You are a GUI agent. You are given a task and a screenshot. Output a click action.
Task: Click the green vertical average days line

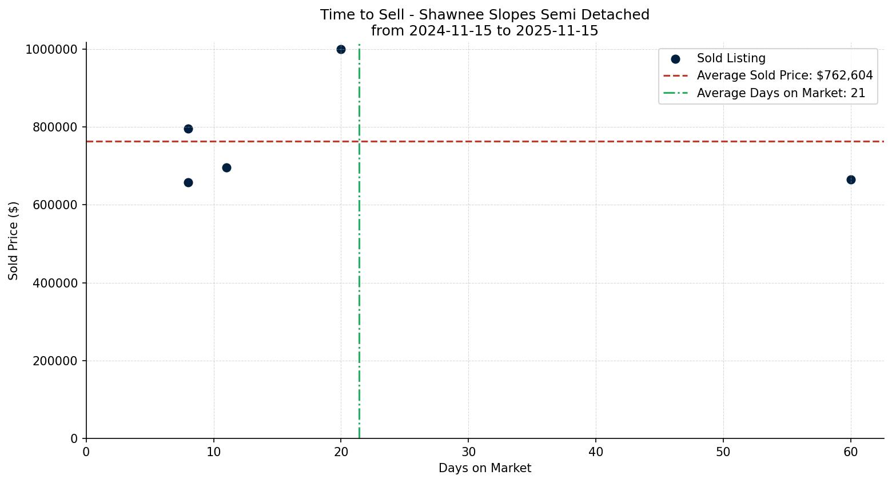point(359,257)
